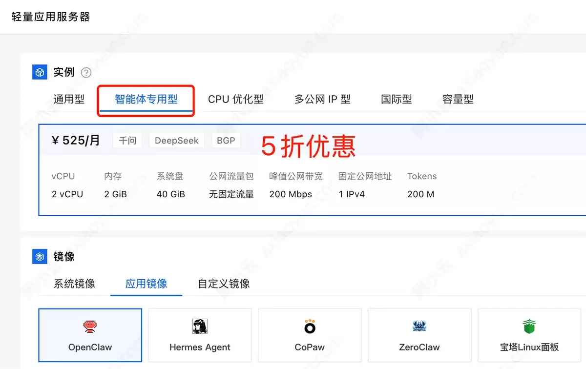
Task: Click the 内存 column label
Action: [113, 176]
